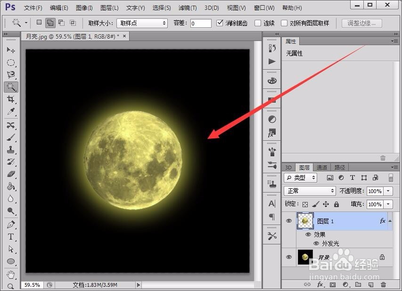
Task: Select the Ellipse shape tool
Action: (x=11, y=261)
